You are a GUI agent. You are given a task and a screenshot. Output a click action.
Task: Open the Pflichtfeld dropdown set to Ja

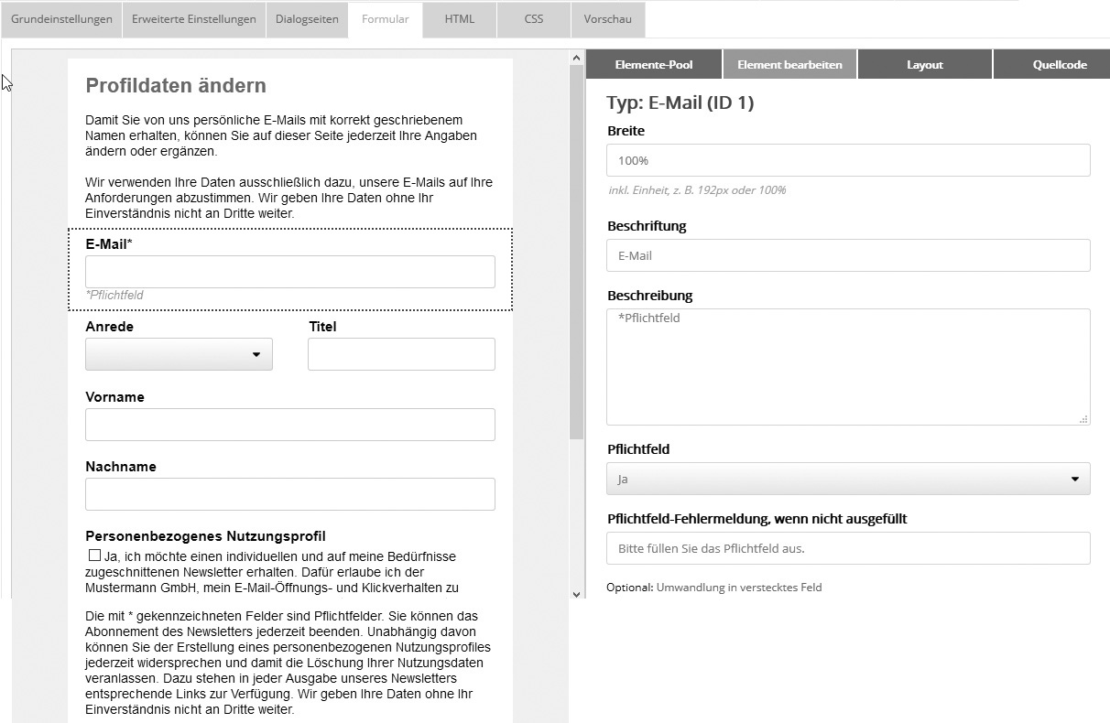[848, 479]
